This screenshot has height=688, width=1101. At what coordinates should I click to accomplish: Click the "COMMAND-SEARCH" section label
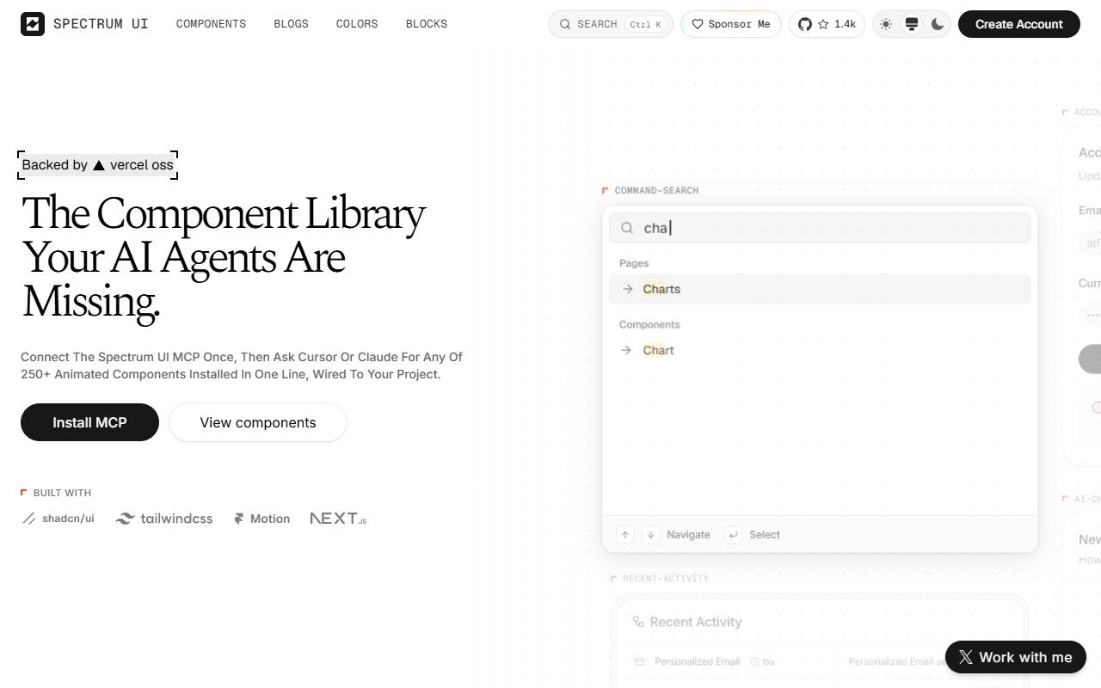tap(656, 190)
